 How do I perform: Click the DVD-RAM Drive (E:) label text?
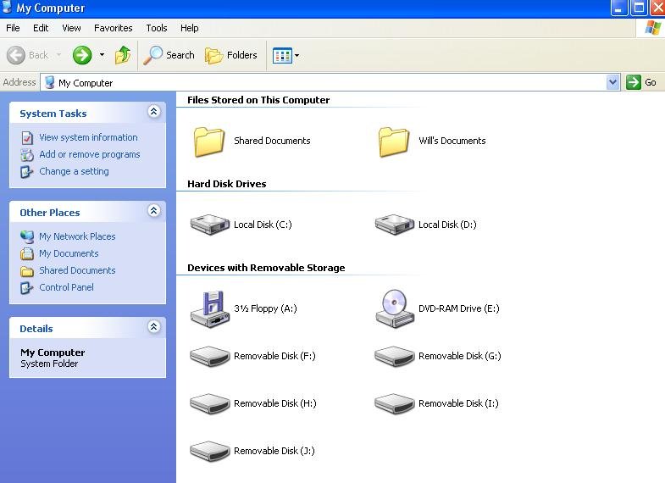pos(459,308)
